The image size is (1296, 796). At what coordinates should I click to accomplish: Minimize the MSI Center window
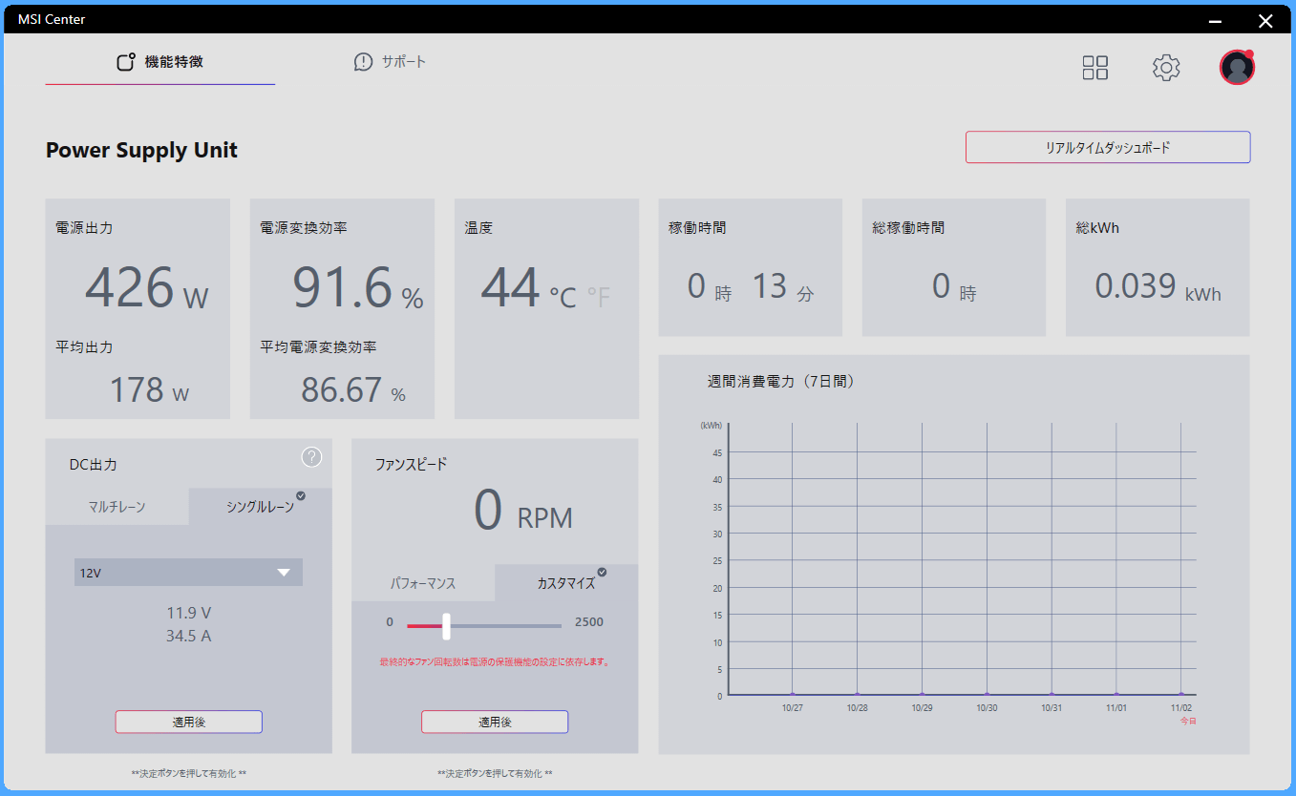[x=1216, y=20]
